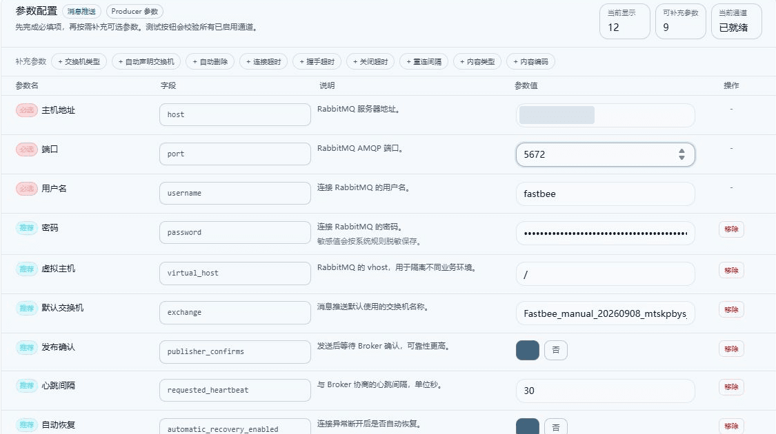Edit the username value fastbee
Image resolution: width=776 pixels, height=434 pixels.
[x=605, y=194]
